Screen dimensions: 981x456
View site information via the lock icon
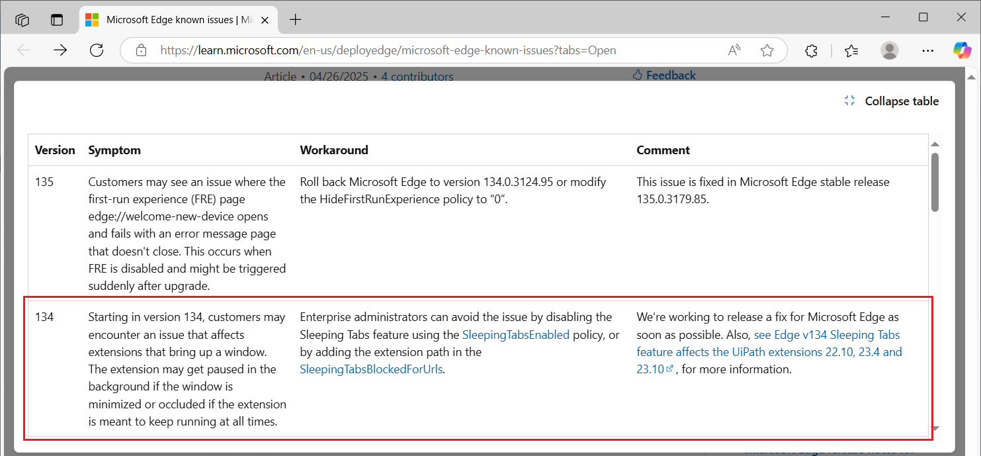click(x=140, y=50)
